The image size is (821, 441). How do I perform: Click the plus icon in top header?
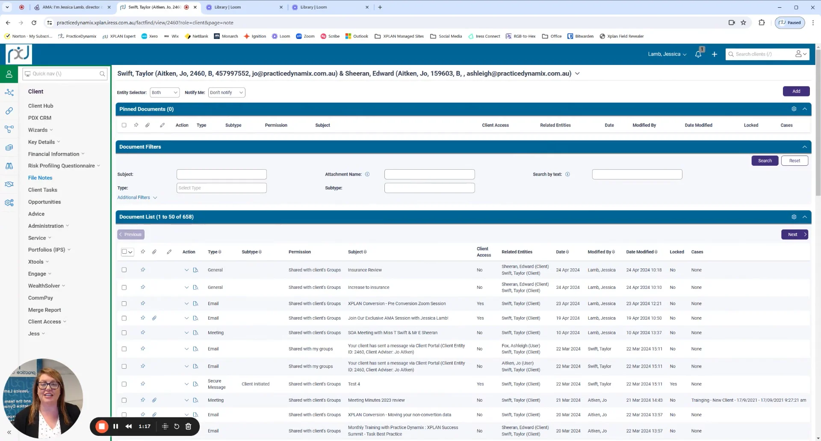[x=714, y=54]
